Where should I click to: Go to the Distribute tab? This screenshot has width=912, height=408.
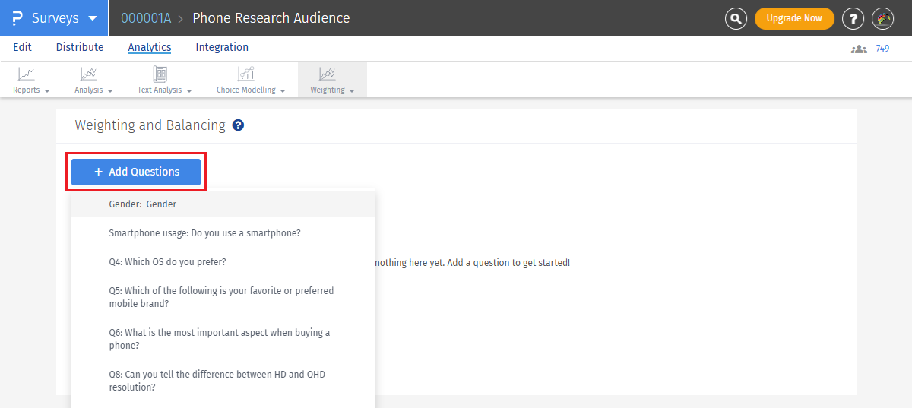[80, 47]
